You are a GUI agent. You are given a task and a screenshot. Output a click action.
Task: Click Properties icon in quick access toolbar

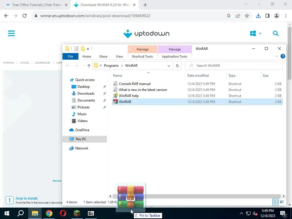pos(76,49)
